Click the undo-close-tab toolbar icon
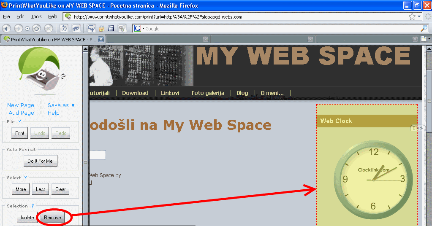The height and width of the screenshot is (226, 432). (x=64, y=28)
